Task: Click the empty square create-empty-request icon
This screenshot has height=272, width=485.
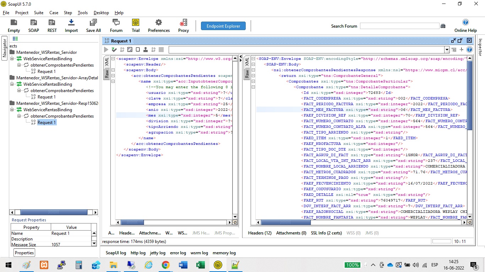Action: click(x=138, y=50)
